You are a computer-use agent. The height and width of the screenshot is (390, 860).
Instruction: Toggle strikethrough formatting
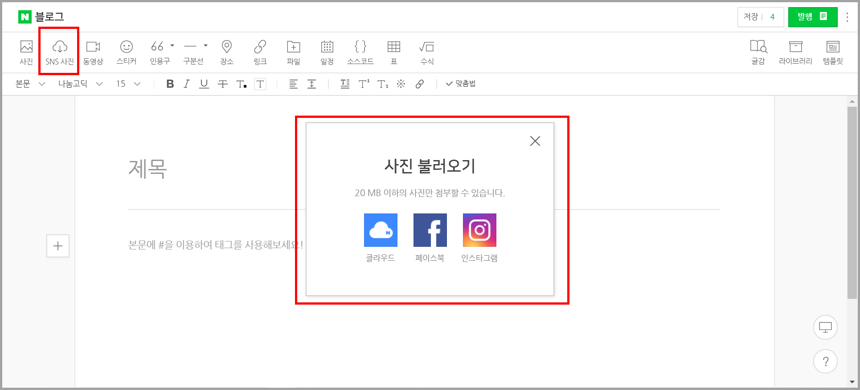pos(223,84)
